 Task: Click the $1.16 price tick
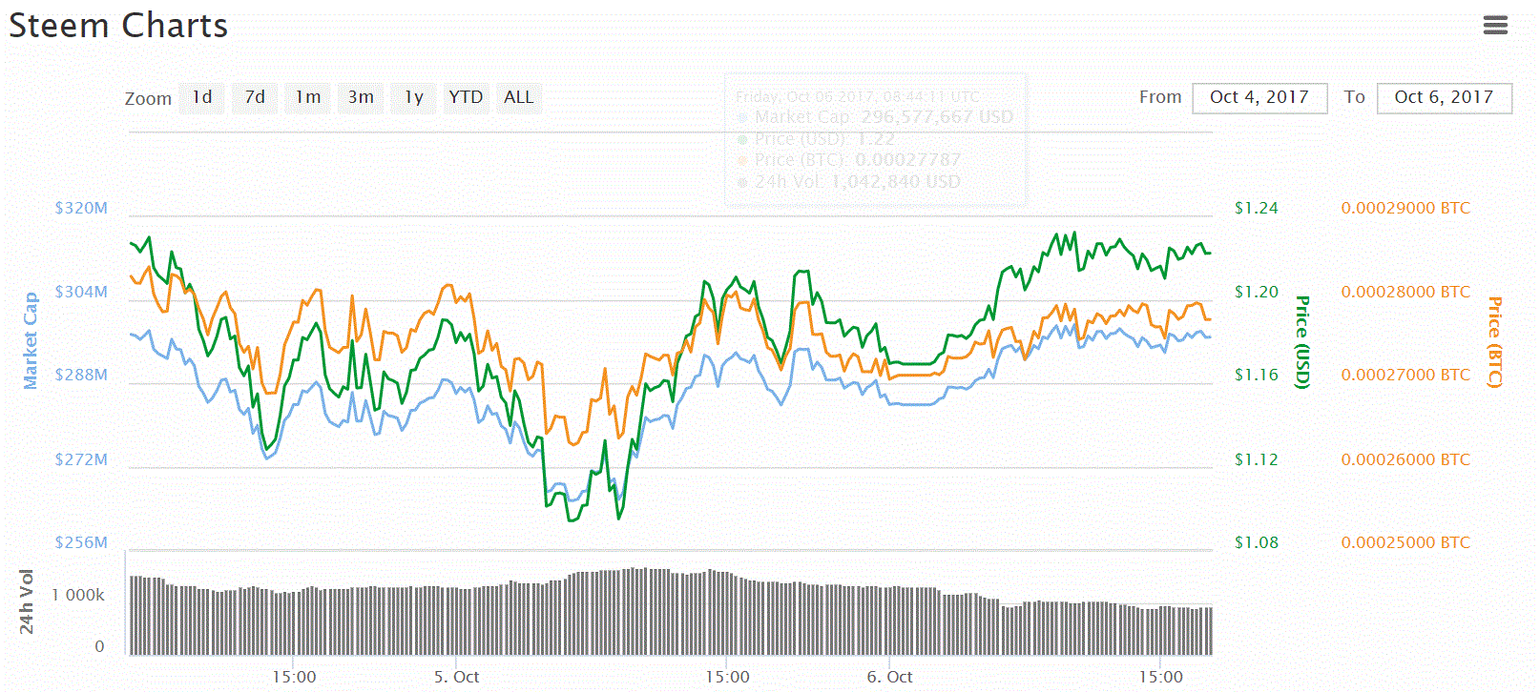pyautogui.click(x=1256, y=375)
